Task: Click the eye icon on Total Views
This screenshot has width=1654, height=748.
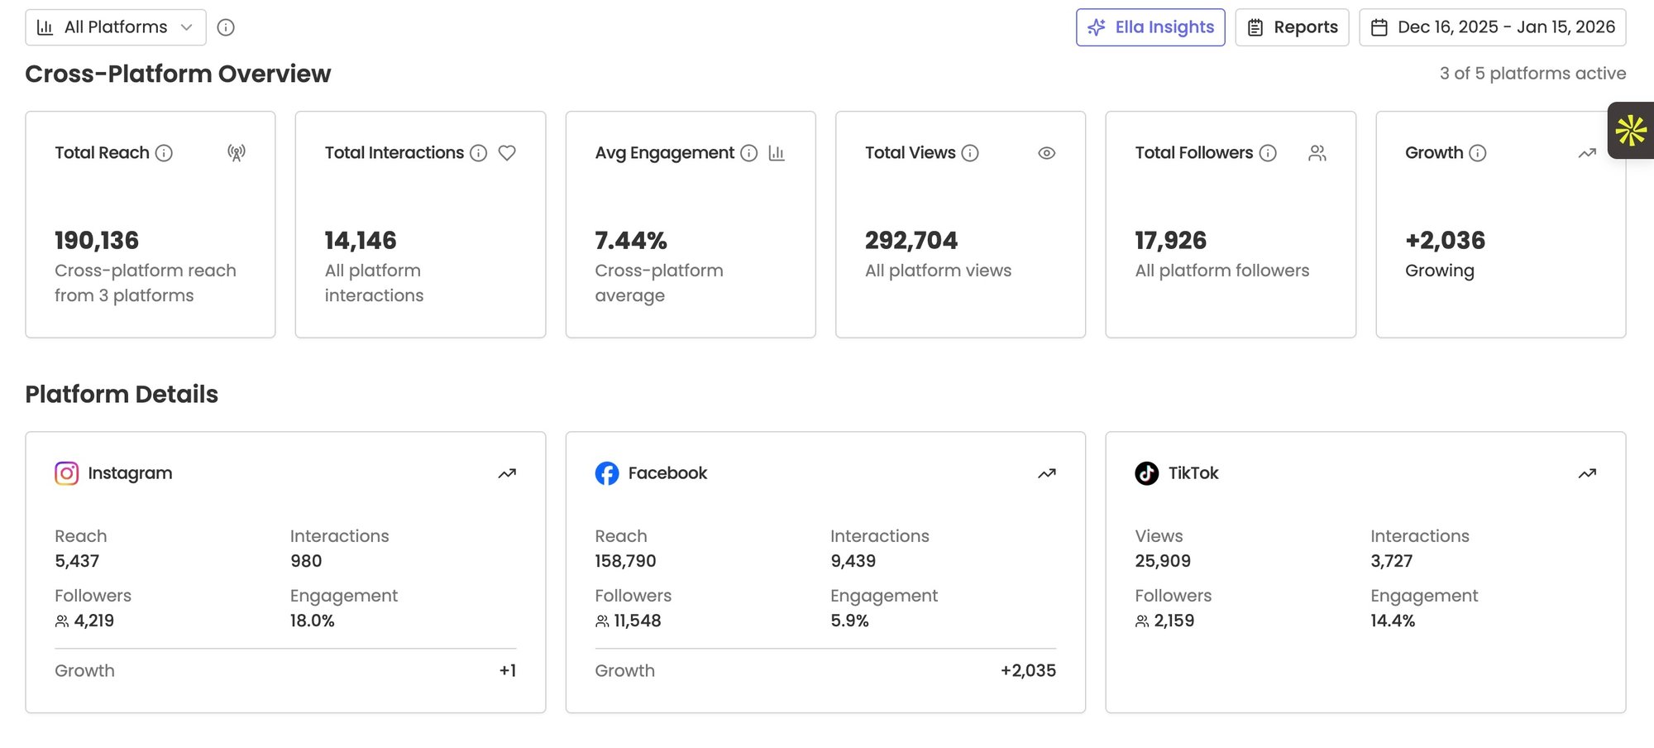Action: tap(1046, 153)
